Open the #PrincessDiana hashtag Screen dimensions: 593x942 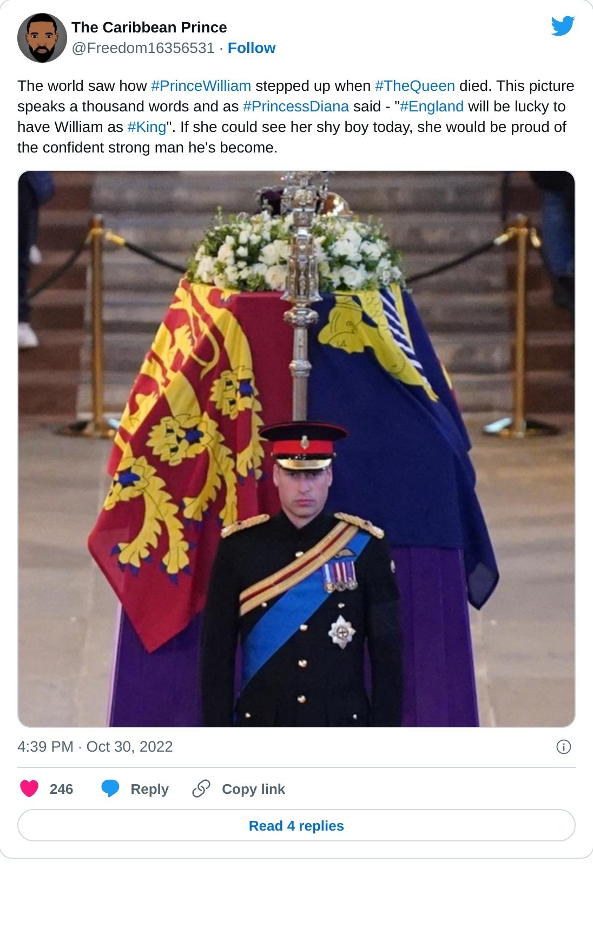pyautogui.click(x=296, y=107)
